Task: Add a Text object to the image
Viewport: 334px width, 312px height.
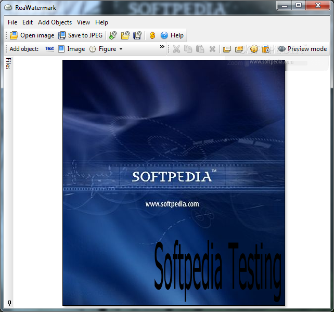Action: pos(49,49)
